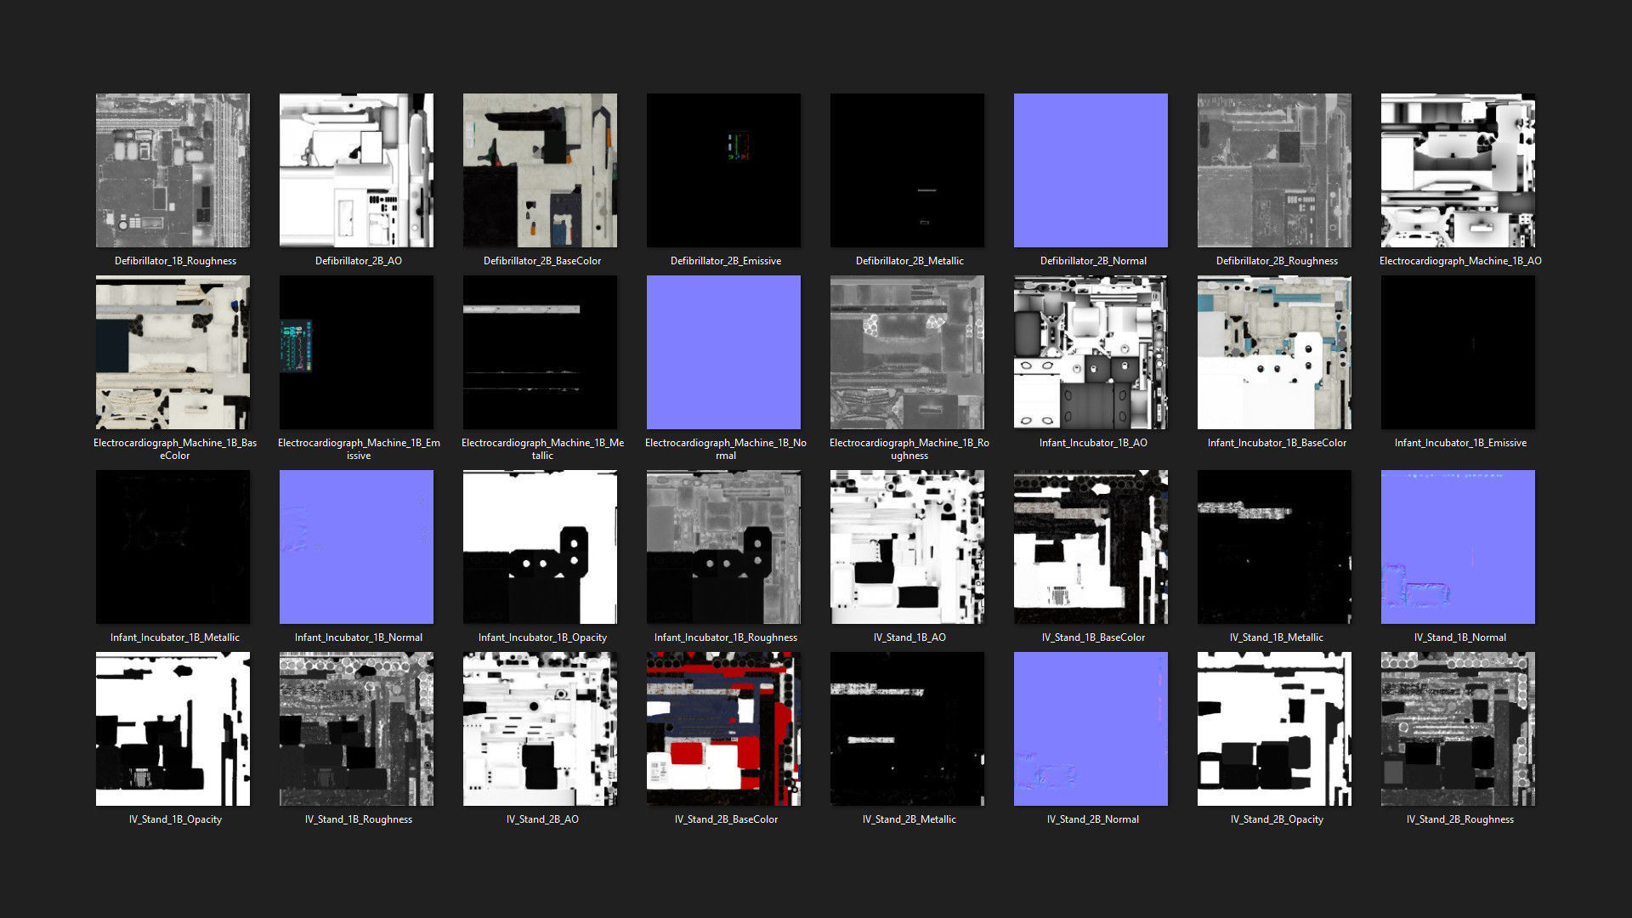Image resolution: width=1632 pixels, height=918 pixels.
Task: Open the IV_Stand_1B_BaseColor thumbnail
Action: tap(1091, 547)
